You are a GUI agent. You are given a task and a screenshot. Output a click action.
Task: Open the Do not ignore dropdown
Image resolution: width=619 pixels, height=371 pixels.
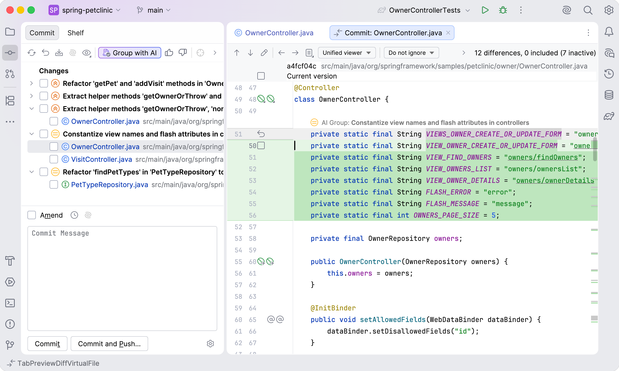pyautogui.click(x=411, y=53)
